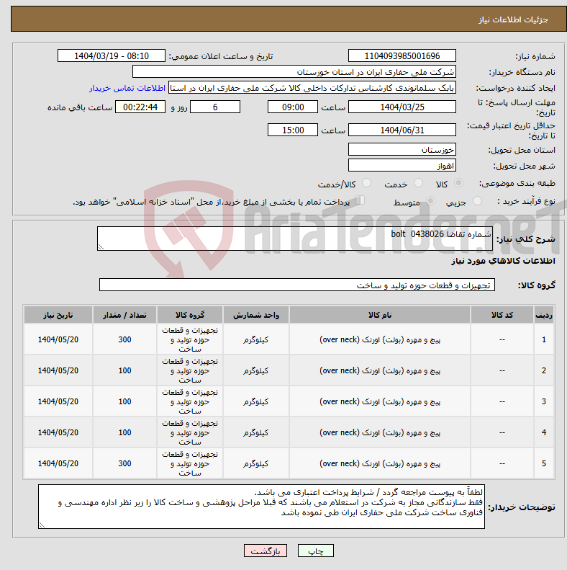Click the deadline time field 09:00
567x570 pixels.
pyautogui.click(x=293, y=107)
